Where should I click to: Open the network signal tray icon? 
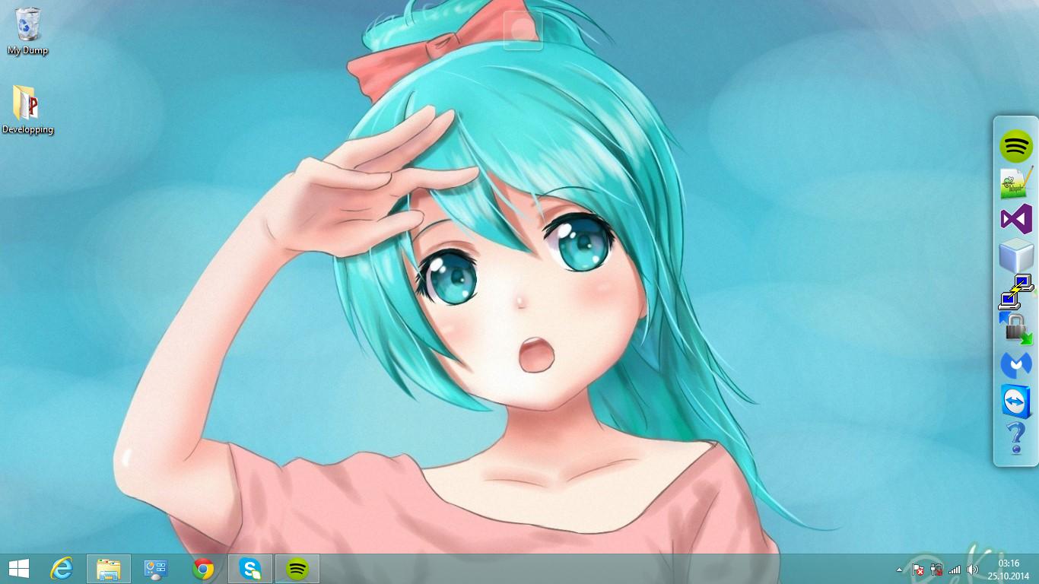click(955, 570)
